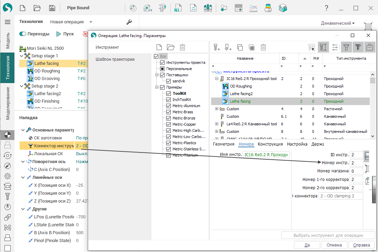This screenshot has width=378, height=252.
Task: Click the calculator icon in top toolbar
Action: [239, 8]
